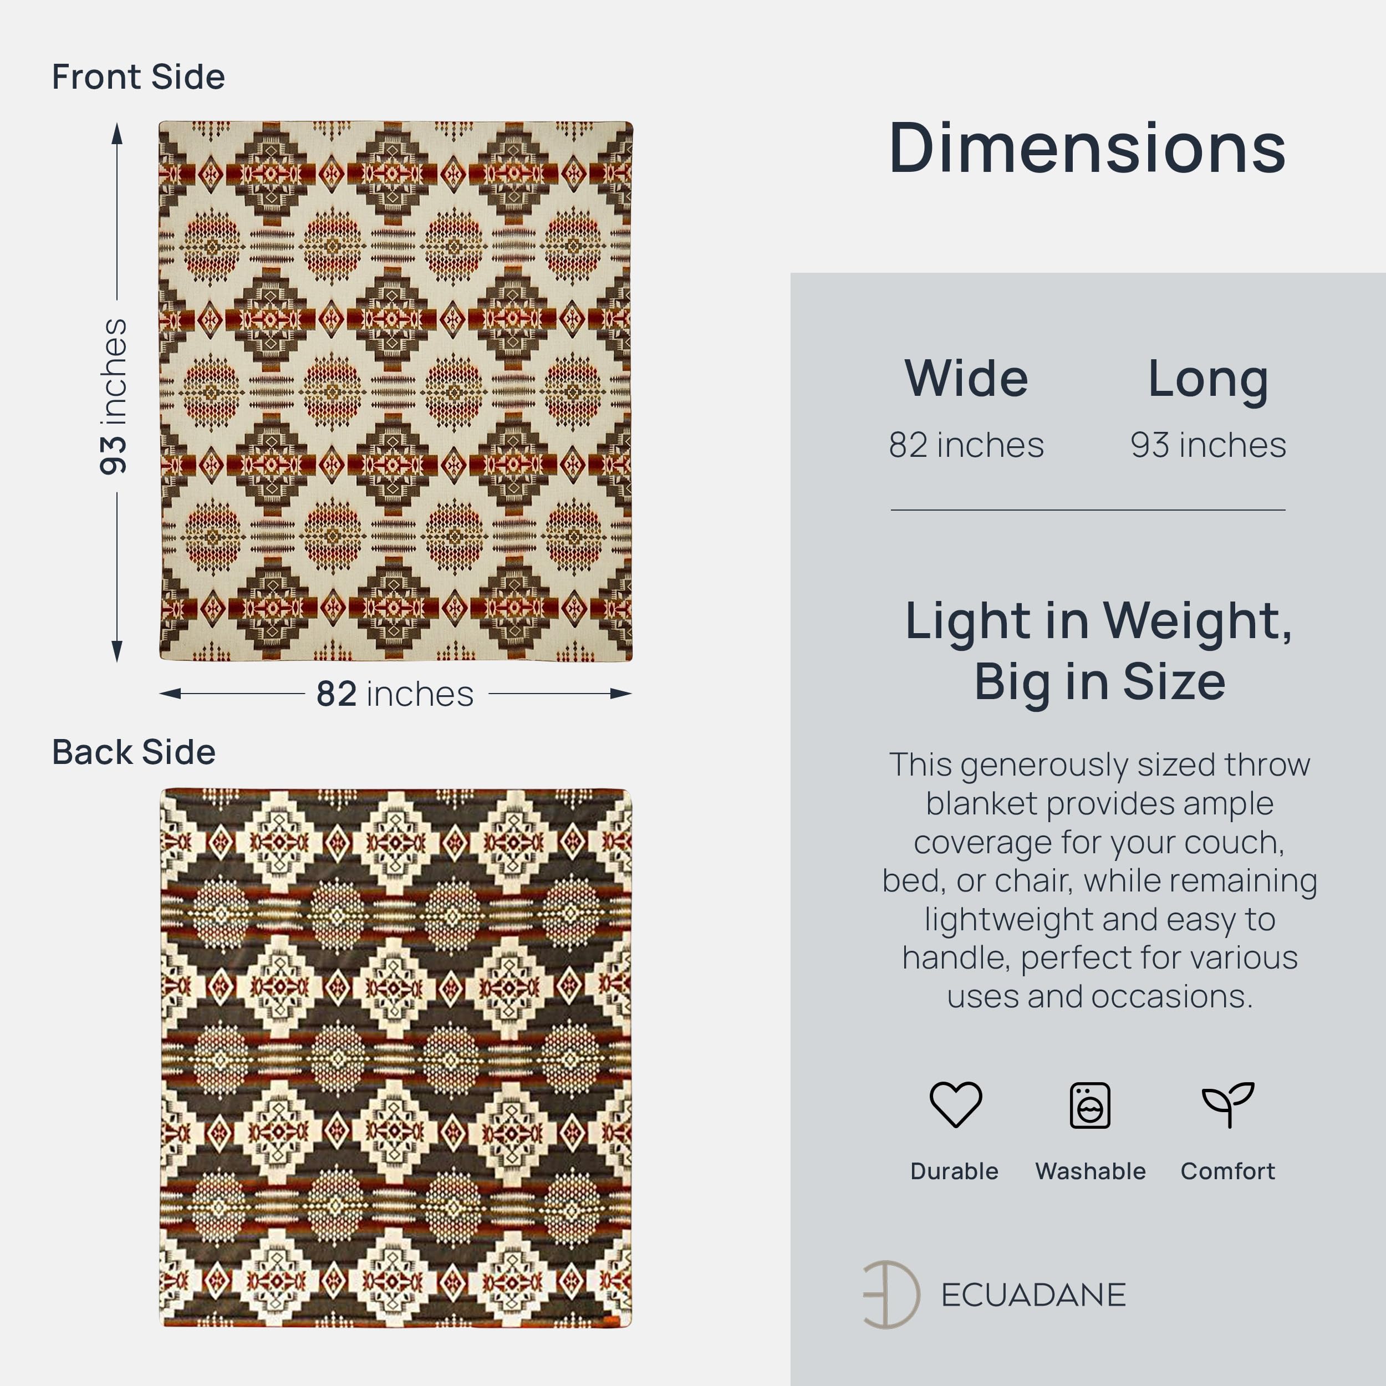1386x1386 pixels.
Task: Click the "Washable" text label
Action: [x=1090, y=1171]
